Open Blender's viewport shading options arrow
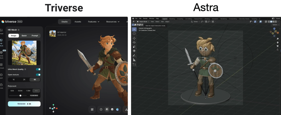Viewport: 281px width, 115px height. pos(278,22)
